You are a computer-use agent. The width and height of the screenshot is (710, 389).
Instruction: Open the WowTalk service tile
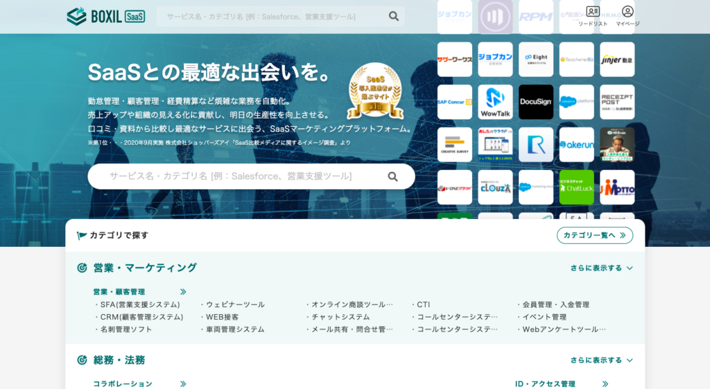495,102
